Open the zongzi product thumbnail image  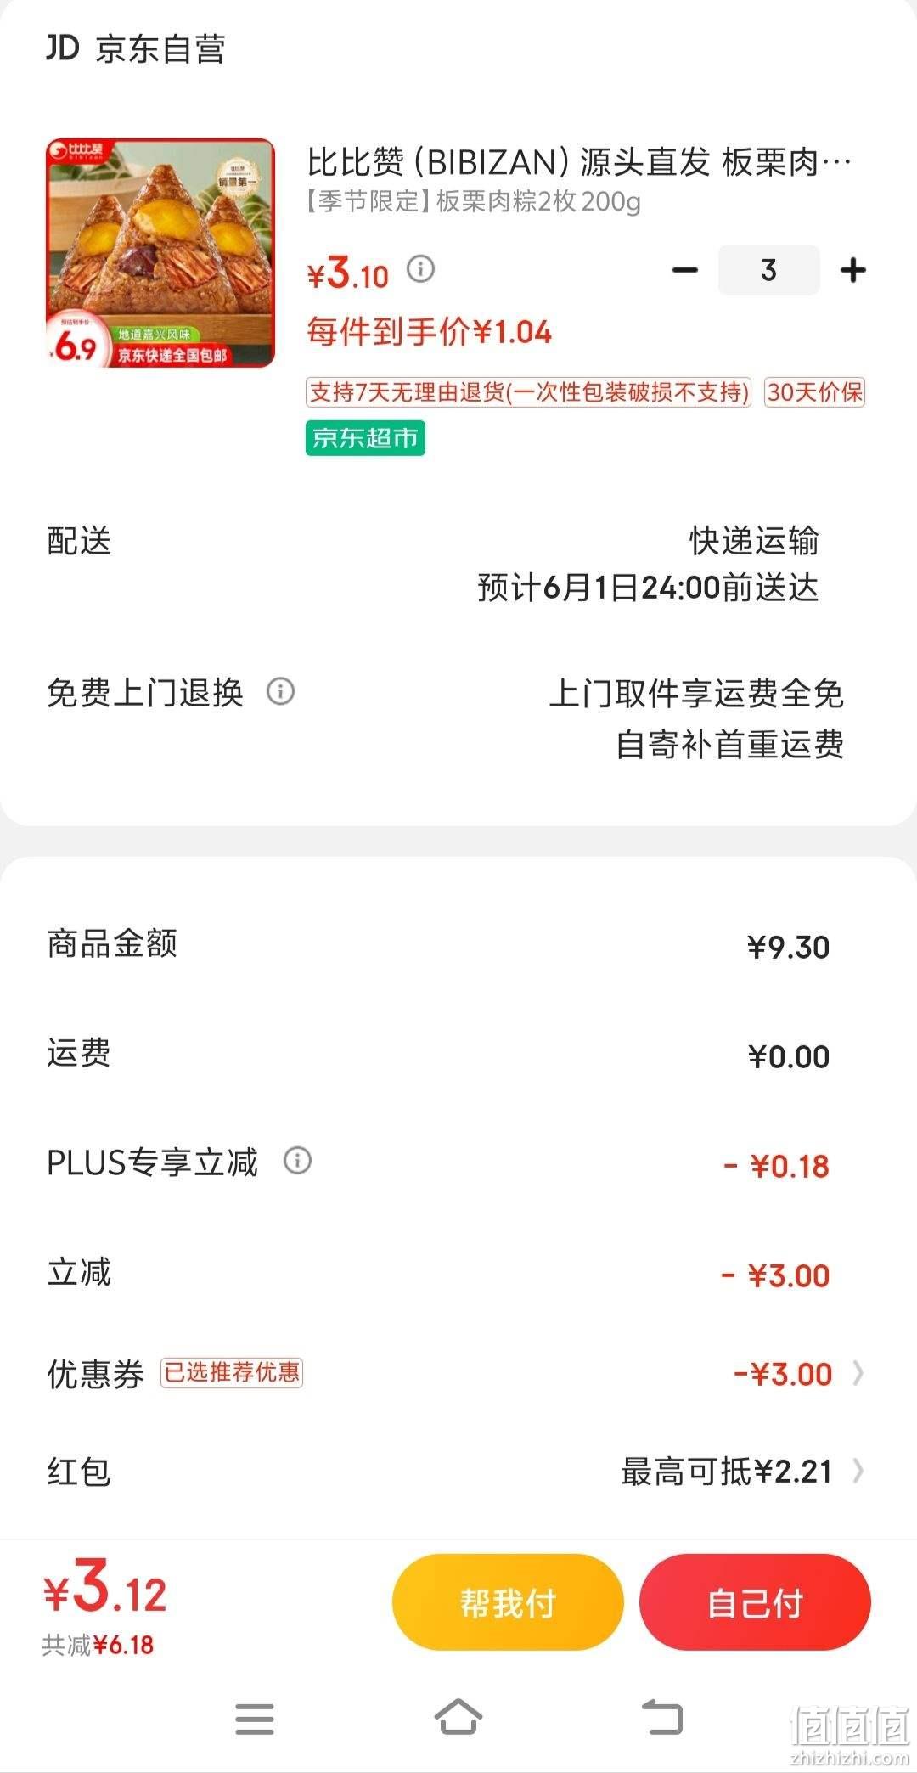coord(160,253)
